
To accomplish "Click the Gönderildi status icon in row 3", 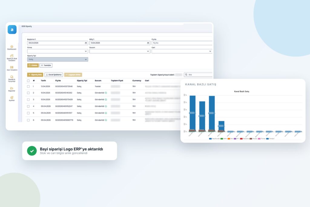I will click(106, 99).
